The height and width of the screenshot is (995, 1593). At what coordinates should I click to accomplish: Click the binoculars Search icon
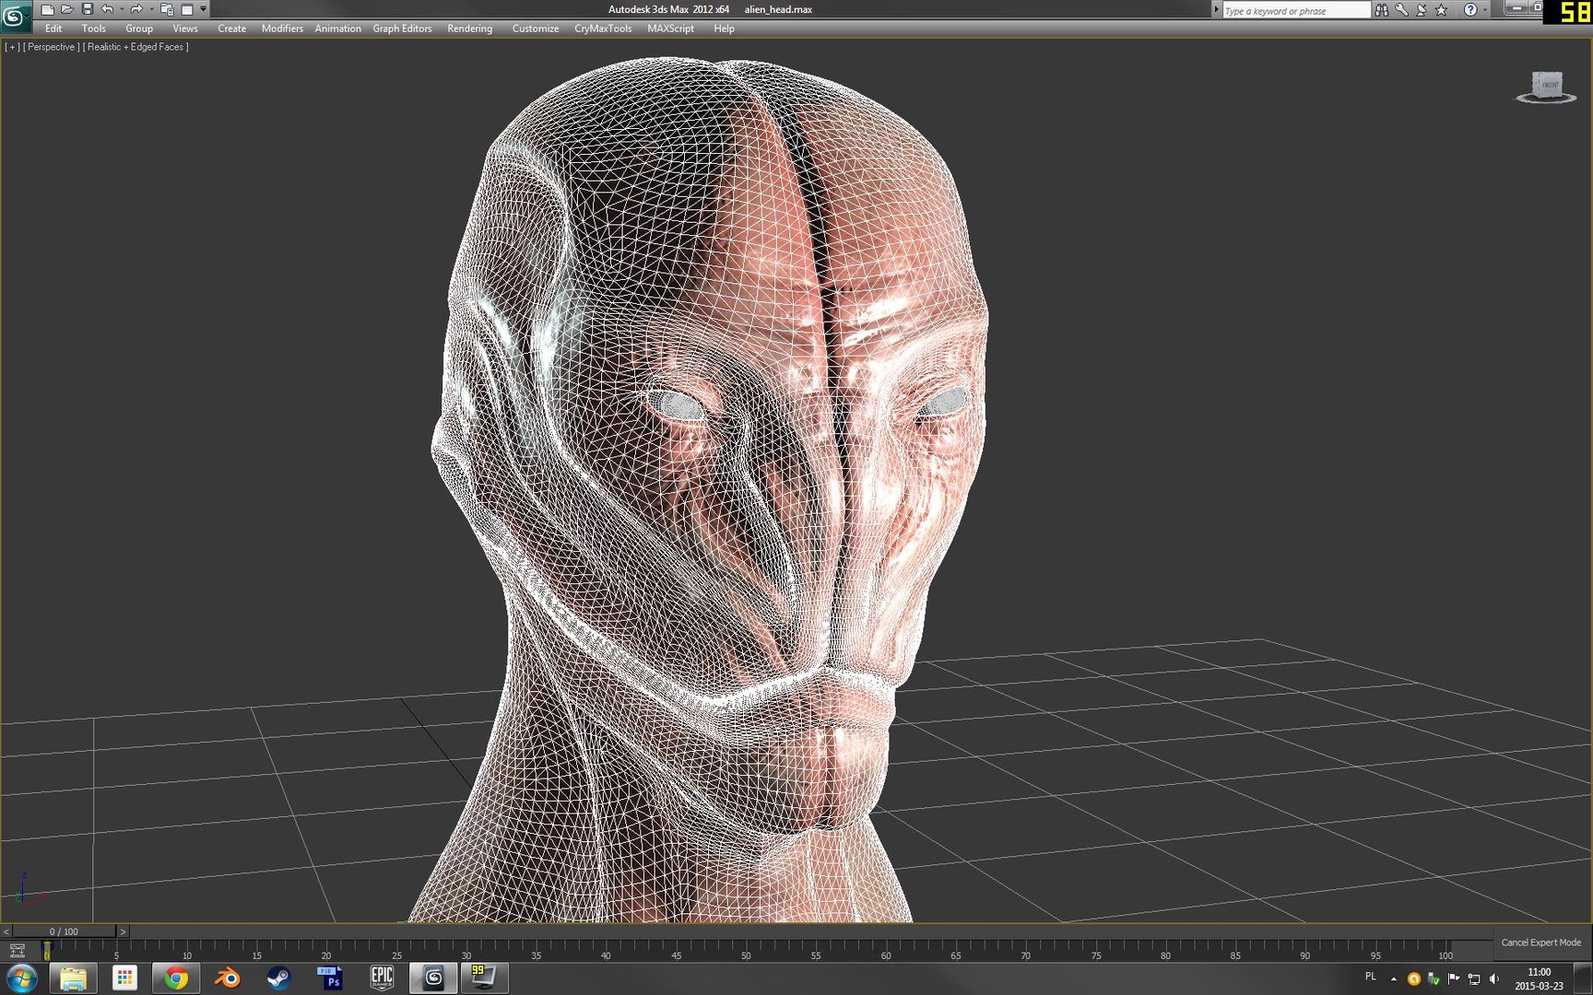point(1381,10)
